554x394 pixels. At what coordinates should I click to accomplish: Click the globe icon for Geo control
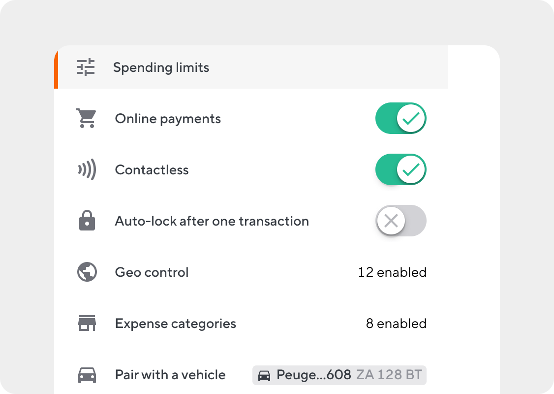click(86, 272)
